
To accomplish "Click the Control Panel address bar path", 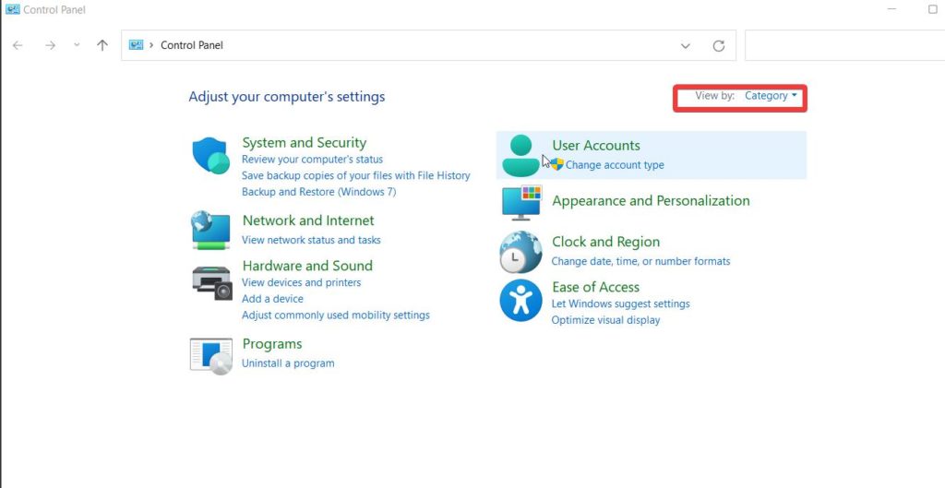I will pyautogui.click(x=192, y=45).
